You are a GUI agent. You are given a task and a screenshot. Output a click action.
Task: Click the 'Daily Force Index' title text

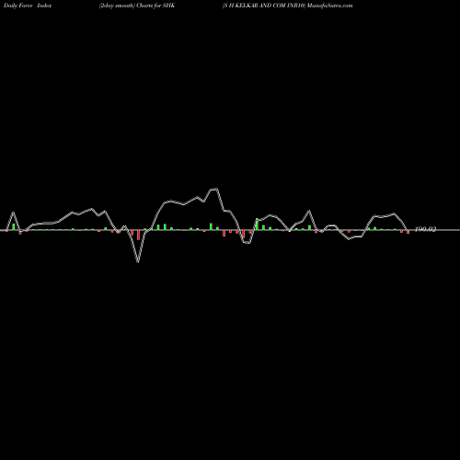coord(28,6)
